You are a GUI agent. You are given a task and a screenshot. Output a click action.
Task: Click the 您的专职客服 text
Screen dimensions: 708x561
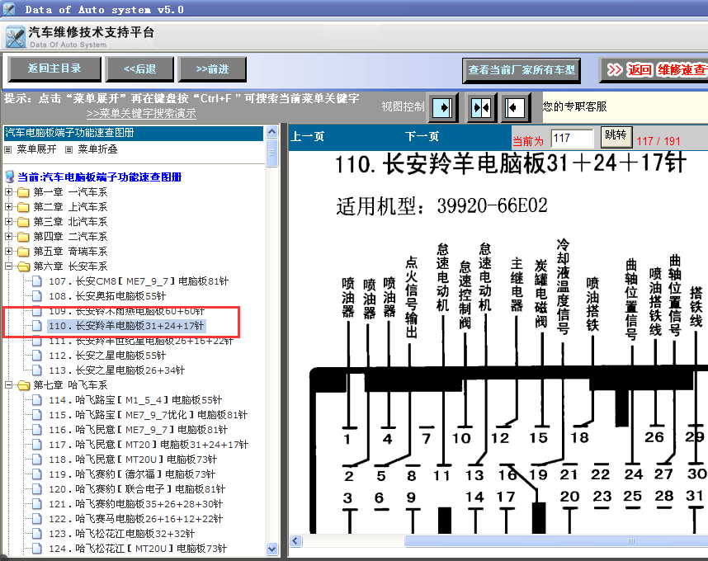[x=574, y=106]
